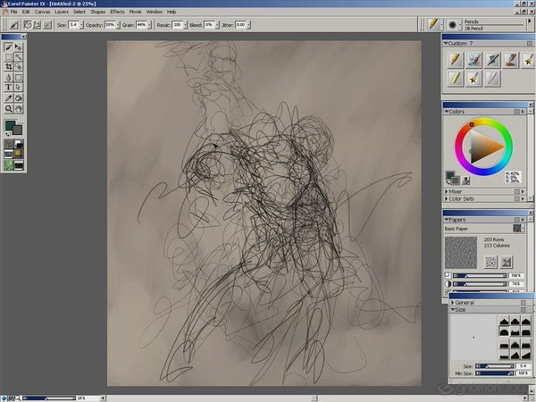Open the Effects menu
Image resolution: width=536 pixels, height=402 pixels.
pos(117,12)
